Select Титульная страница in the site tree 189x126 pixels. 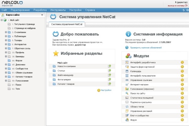tap(22, 24)
